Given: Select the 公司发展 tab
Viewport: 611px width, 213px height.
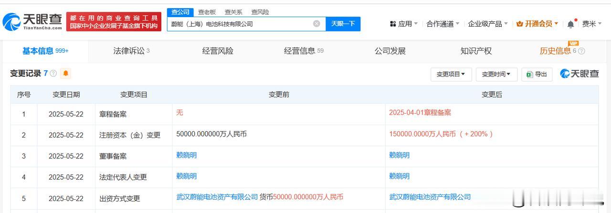Looking at the screenshot, I should tap(390, 51).
